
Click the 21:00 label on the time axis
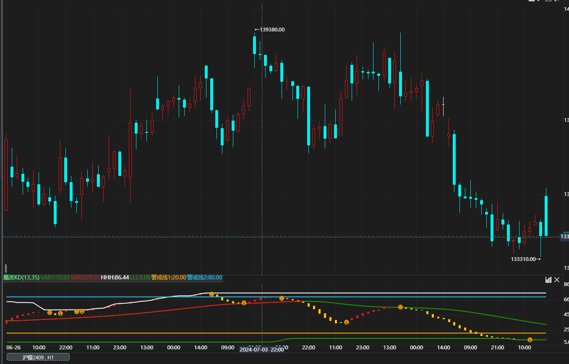pos(498,348)
